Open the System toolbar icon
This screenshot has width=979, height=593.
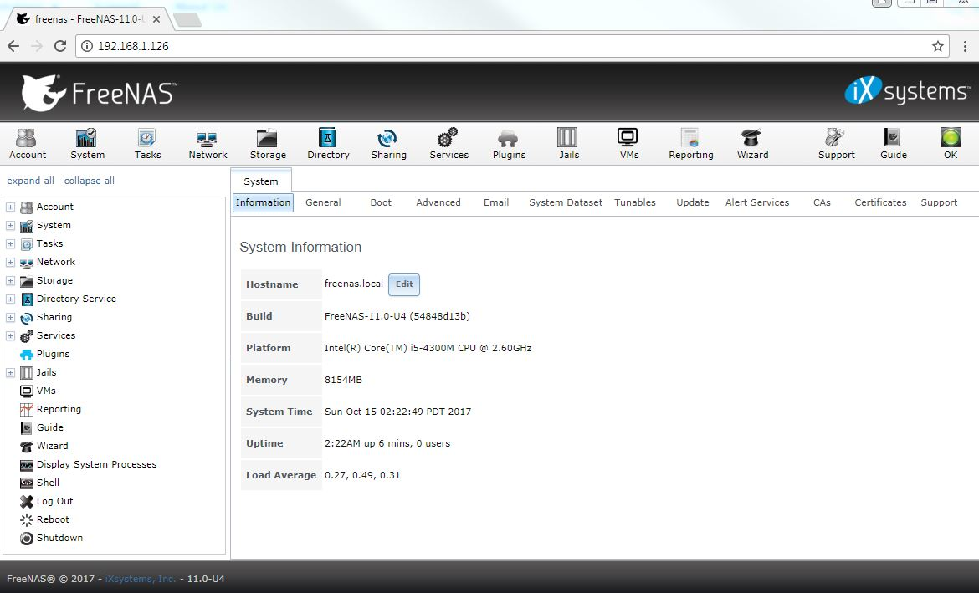click(x=87, y=144)
